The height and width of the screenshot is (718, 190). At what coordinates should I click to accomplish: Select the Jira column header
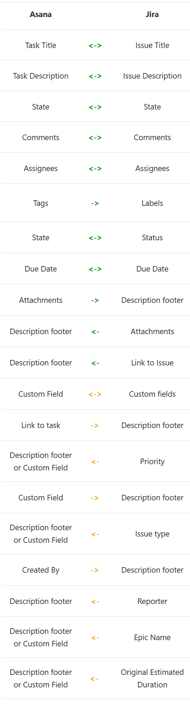click(x=152, y=15)
